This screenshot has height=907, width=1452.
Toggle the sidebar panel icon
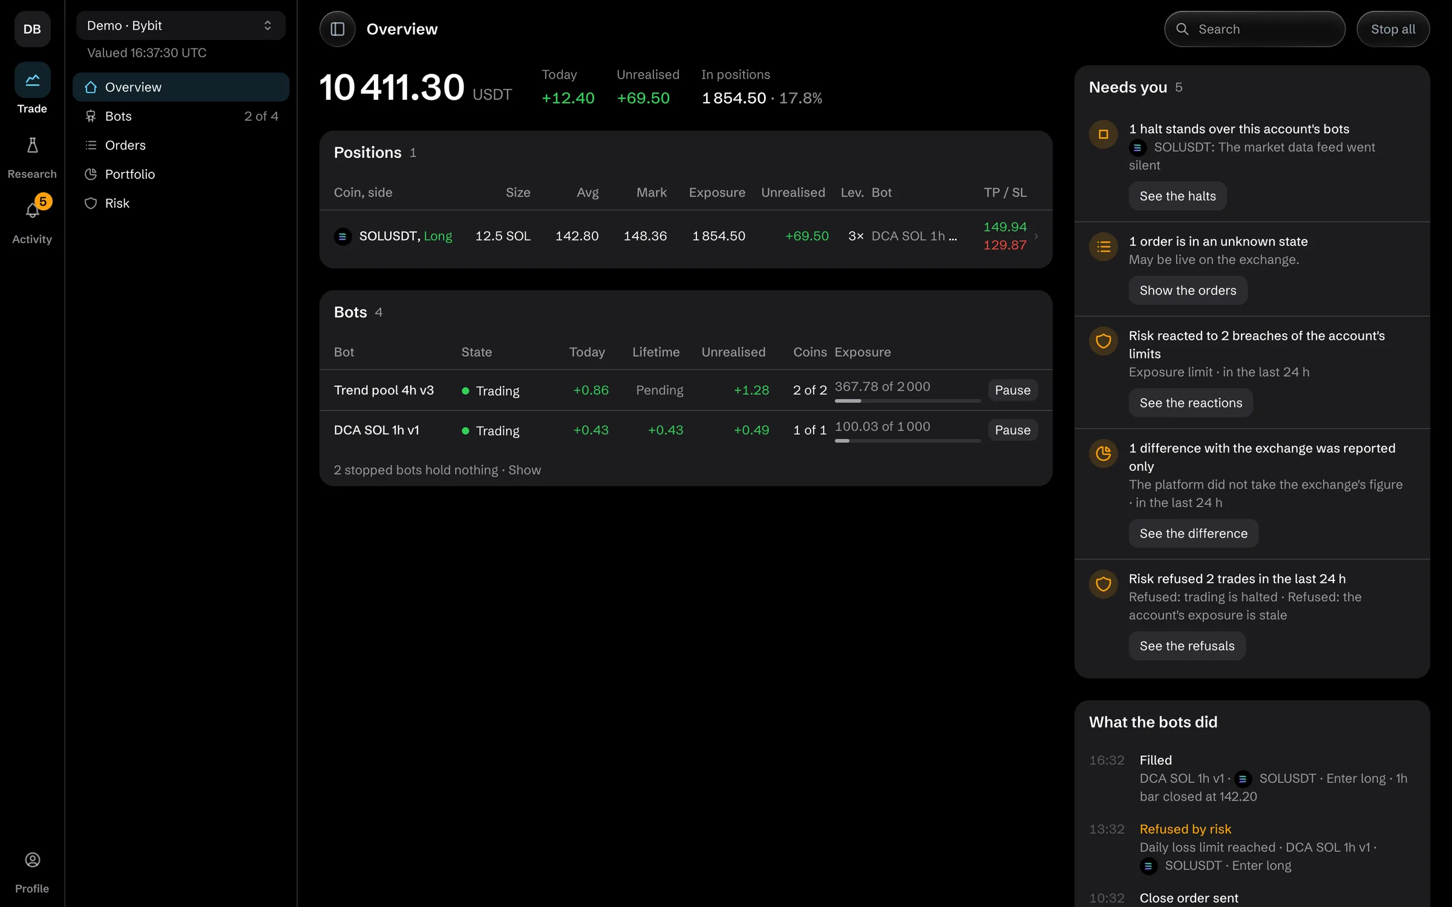pyautogui.click(x=337, y=29)
